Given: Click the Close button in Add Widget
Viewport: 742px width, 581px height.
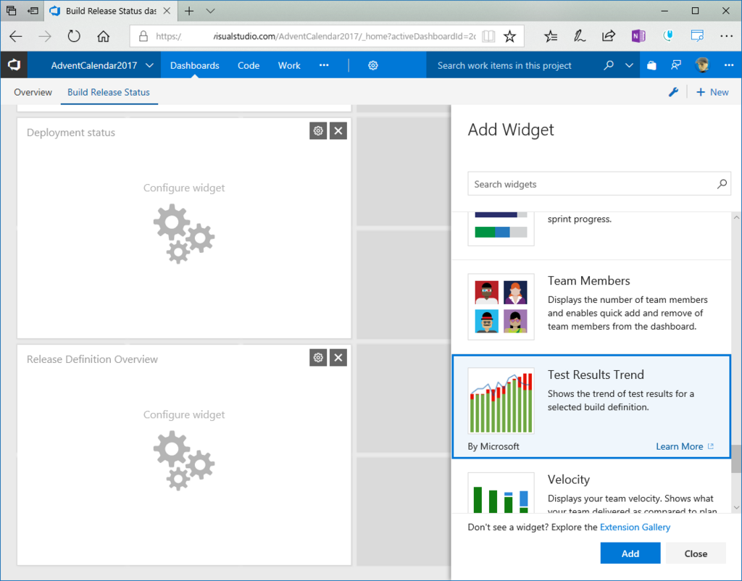Looking at the screenshot, I should [x=696, y=553].
